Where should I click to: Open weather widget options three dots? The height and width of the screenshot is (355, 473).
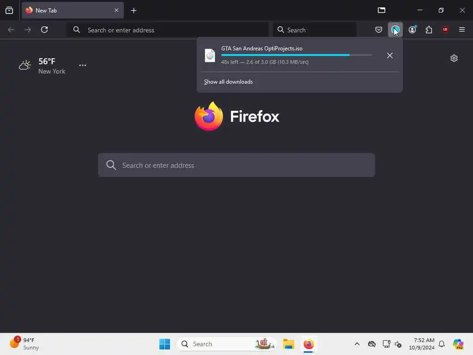(83, 65)
